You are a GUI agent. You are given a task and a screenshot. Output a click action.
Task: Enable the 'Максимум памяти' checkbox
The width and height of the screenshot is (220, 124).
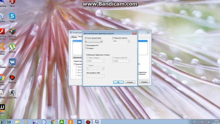113,38
